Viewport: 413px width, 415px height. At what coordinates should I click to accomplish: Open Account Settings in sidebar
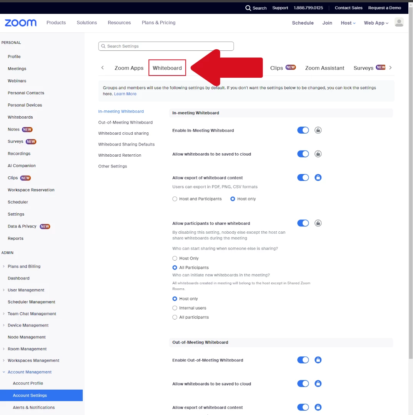pyautogui.click(x=41, y=395)
